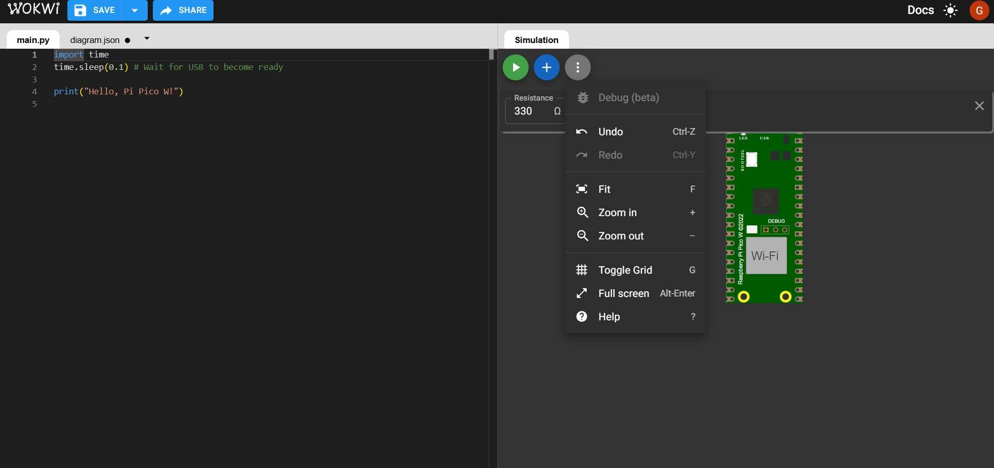Open the Docs link
Screen dimensions: 994x468
coord(921,10)
